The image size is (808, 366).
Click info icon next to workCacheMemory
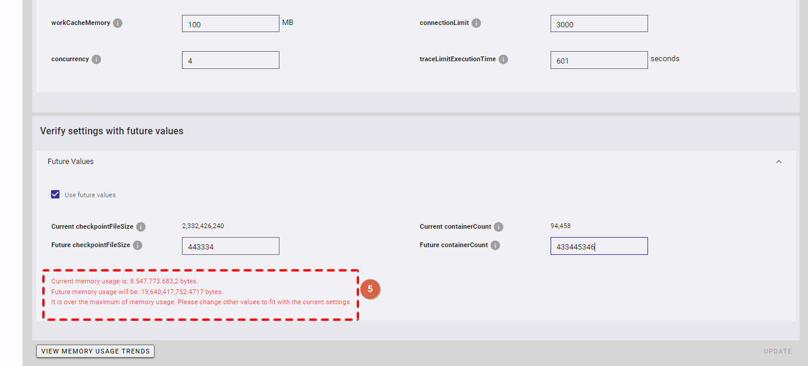[118, 23]
